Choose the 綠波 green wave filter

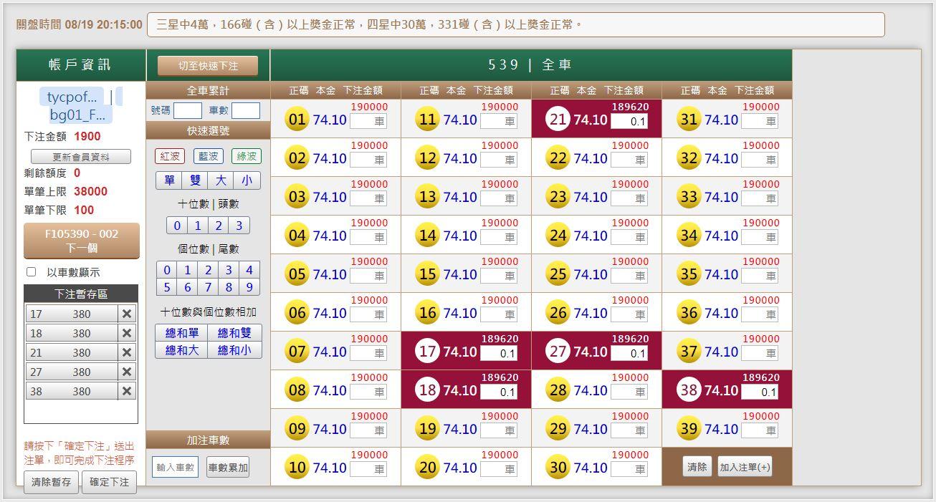[246, 156]
